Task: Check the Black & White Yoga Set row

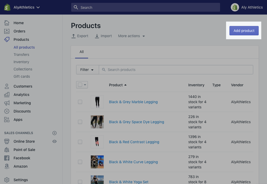Action: click(80, 182)
